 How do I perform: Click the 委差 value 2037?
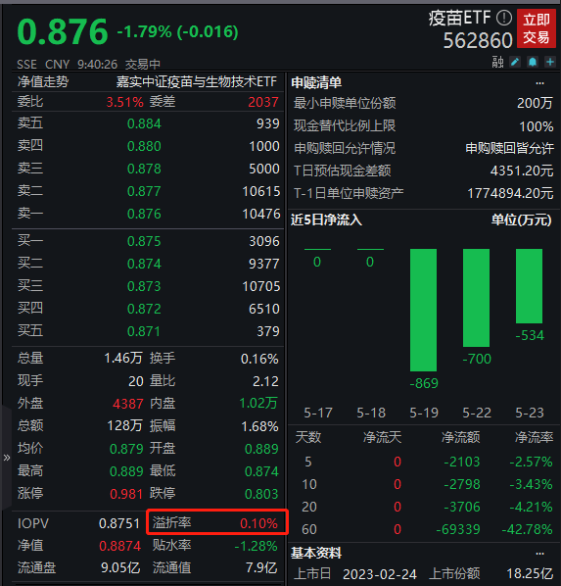[263, 102]
